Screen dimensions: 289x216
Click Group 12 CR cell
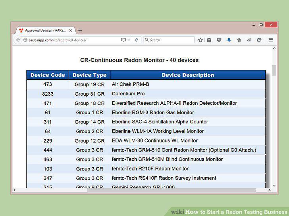point(90,141)
